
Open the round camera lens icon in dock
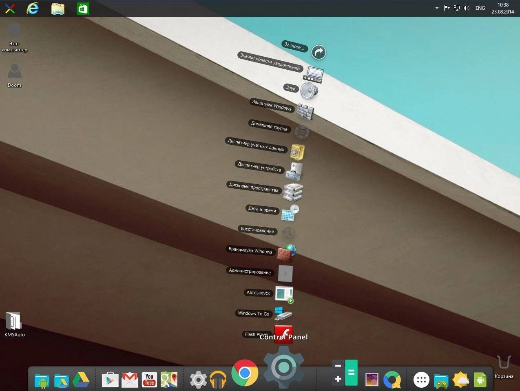[x=392, y=380]
